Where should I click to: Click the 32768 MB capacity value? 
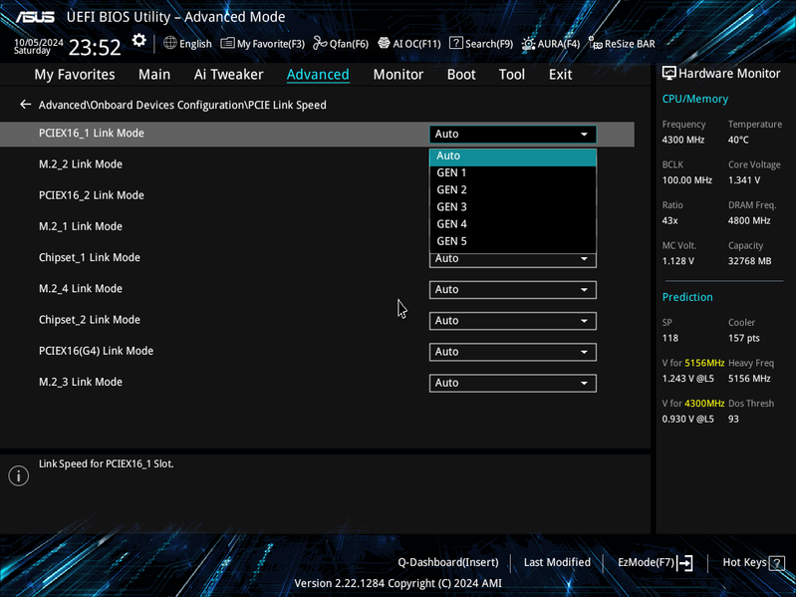(750, 261)
